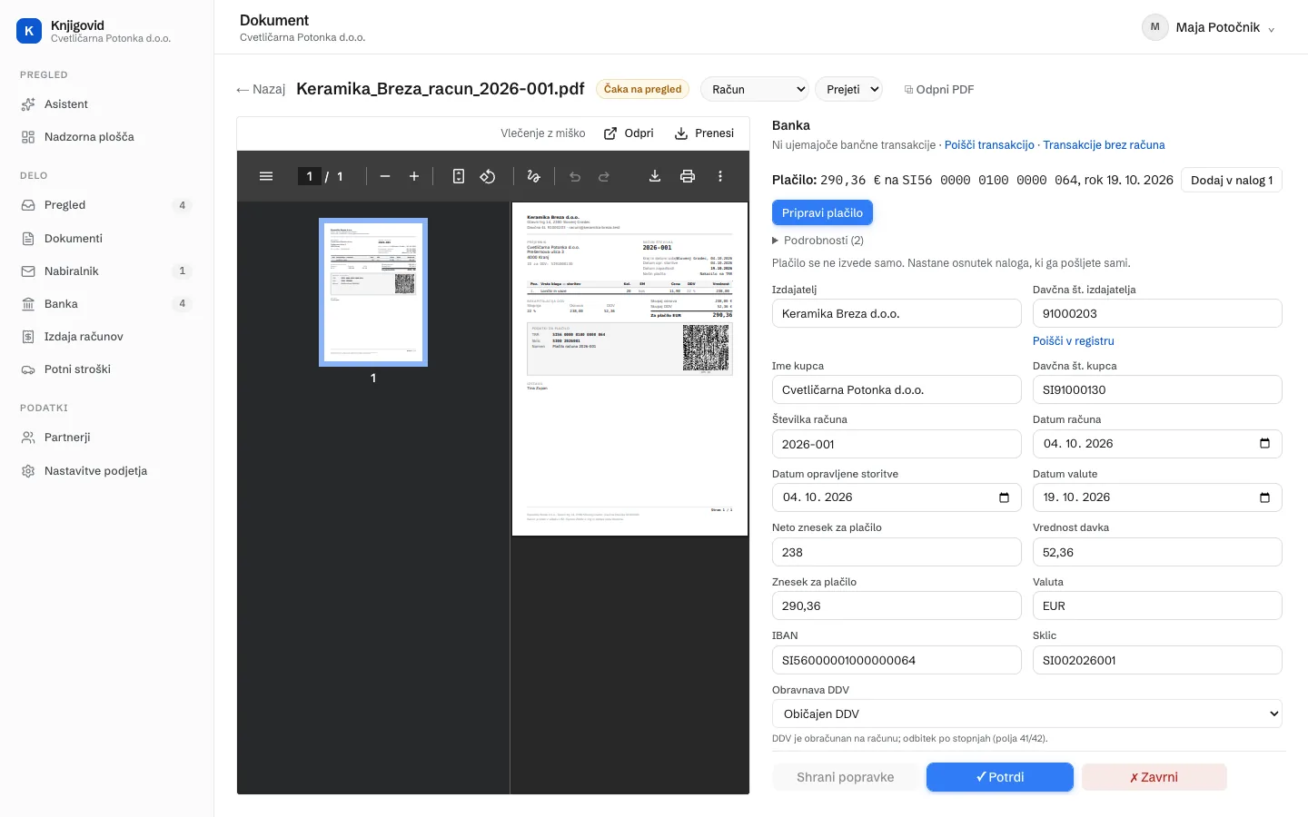Open Asistent via its sparkle icon
The width and height of the screenshot is (1308, 817).
pyautogui.click(x=28, y=104)
